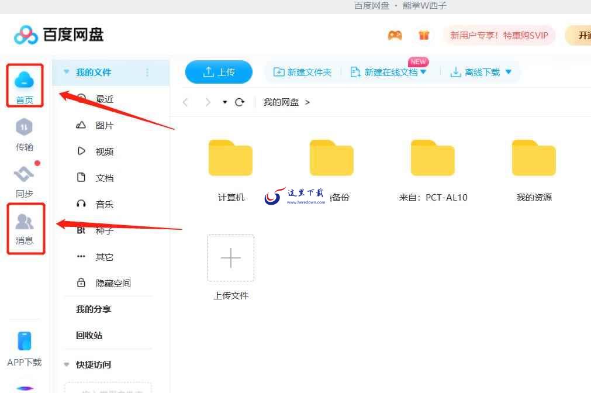The width and height of the screenshot is (591, 393).
Task: Click the refresh icon
Action: (x=240, y=102)
